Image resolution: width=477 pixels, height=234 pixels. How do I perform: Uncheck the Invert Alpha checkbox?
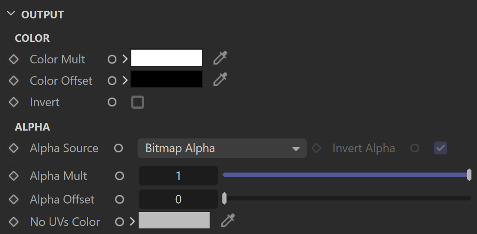tap(440, 148)
